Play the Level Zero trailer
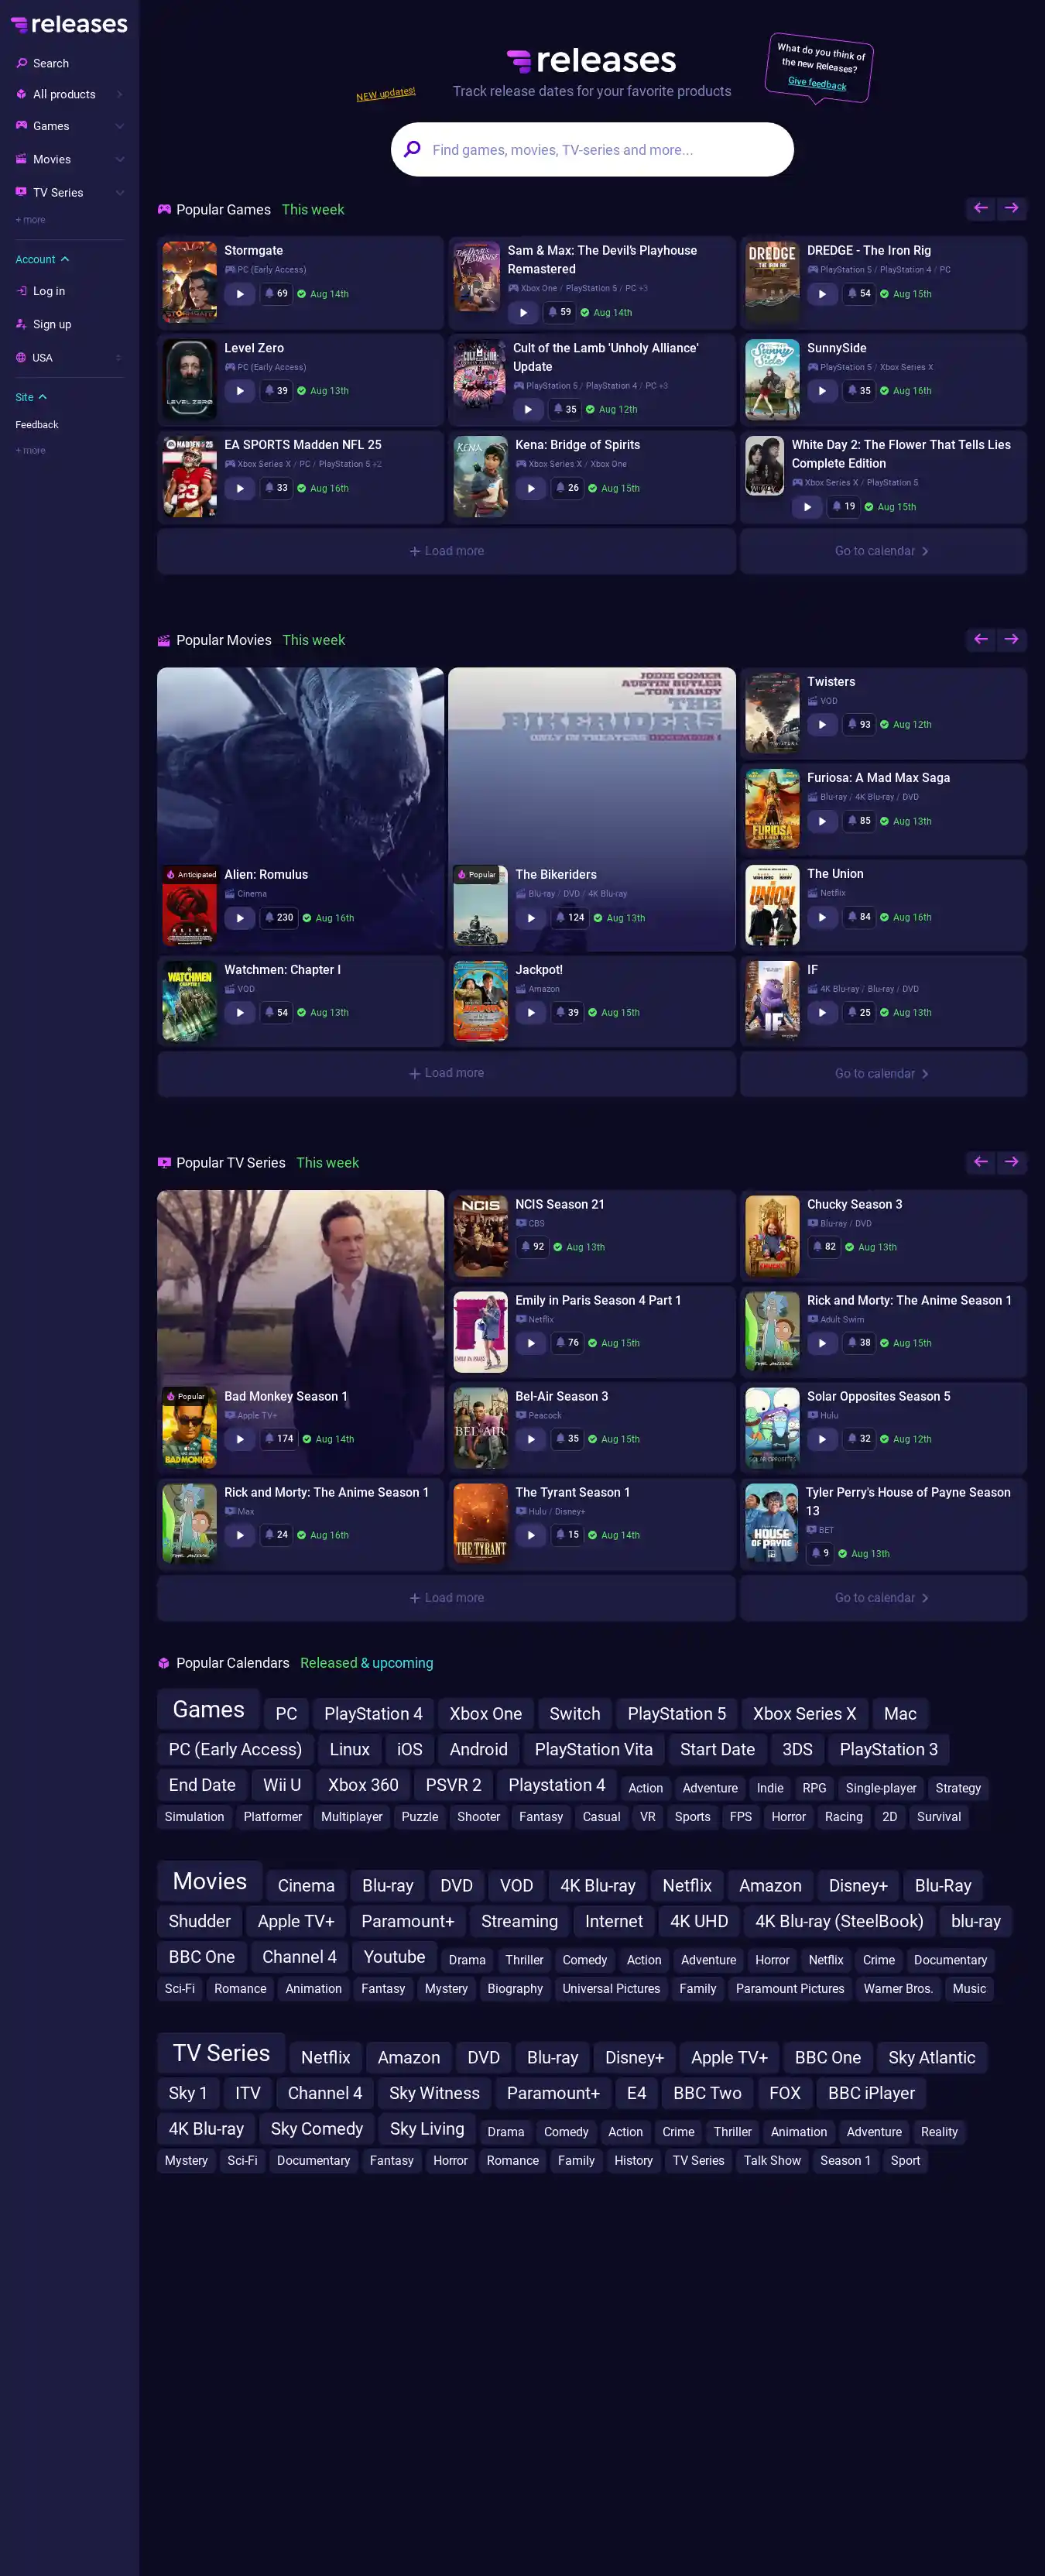 pyautogui.click(x=240, y=391)
